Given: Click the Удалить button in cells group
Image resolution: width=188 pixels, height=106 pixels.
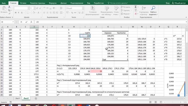Looking at the screenshot, I should click(125, 11).
